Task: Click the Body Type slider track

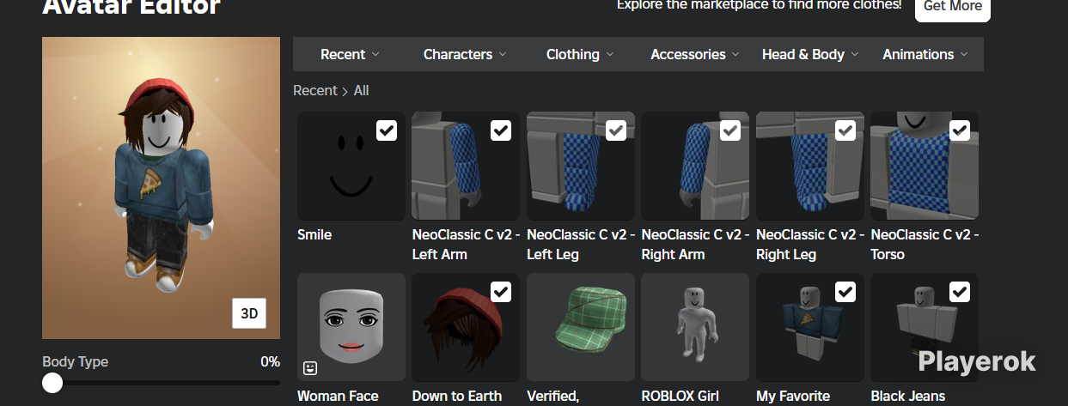Action: click(161, 383)
